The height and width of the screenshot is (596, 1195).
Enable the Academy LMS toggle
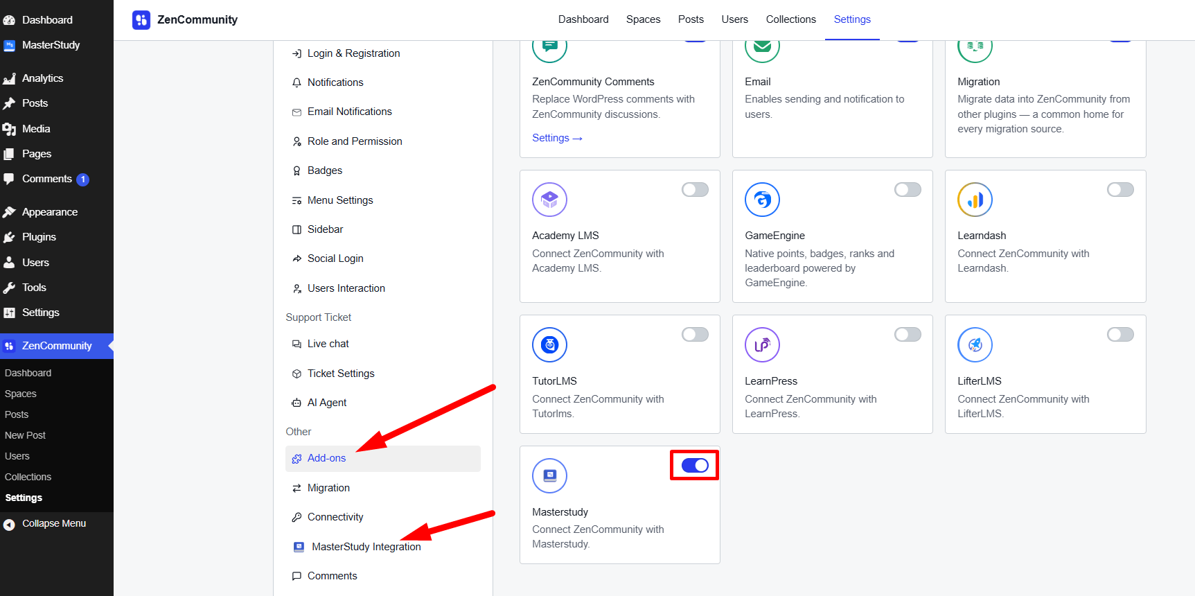[695, 190]
